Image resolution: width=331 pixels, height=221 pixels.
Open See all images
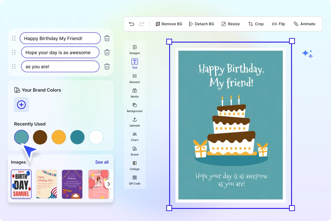click(102, 162)
